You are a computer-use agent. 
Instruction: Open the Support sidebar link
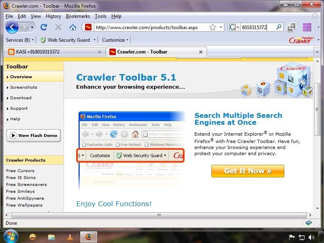click(x=19, y=109)
